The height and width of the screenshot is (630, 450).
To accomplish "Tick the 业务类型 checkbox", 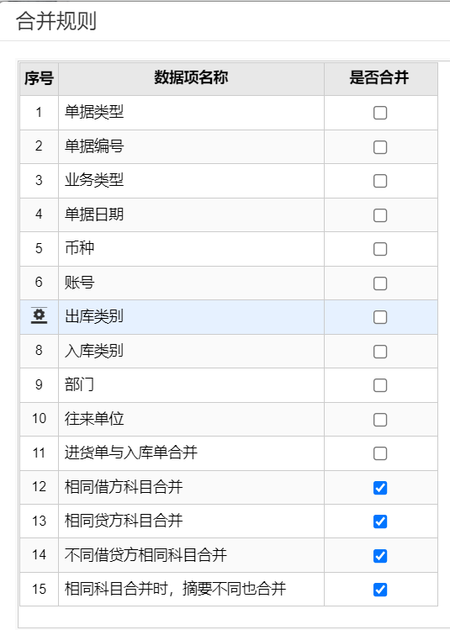I will [x=380, y=181].
